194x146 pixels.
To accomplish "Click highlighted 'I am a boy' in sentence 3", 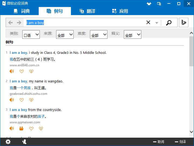I will point(18,110).
